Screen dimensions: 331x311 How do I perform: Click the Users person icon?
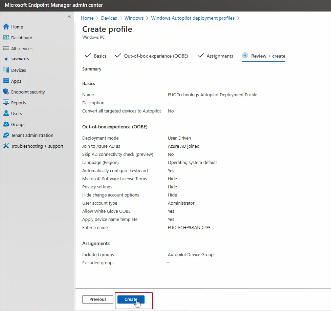pos(6,113)
